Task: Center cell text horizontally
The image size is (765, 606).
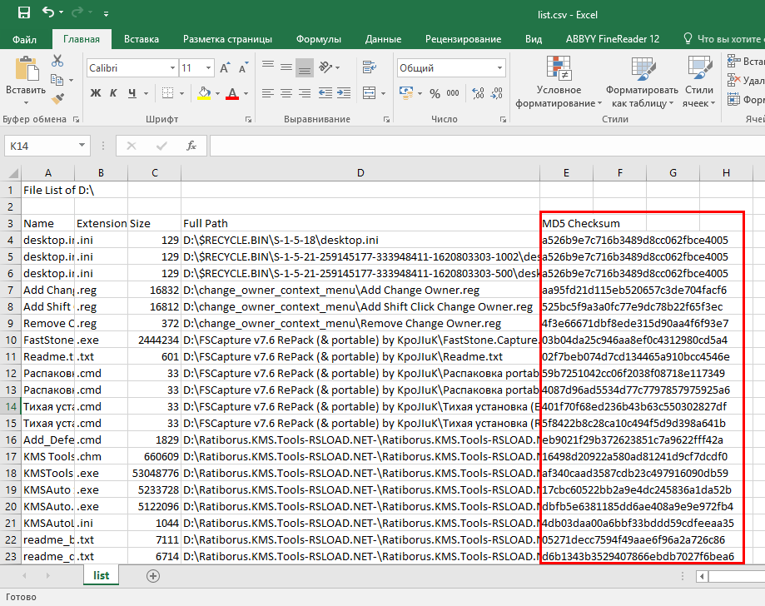Action: 286,93
